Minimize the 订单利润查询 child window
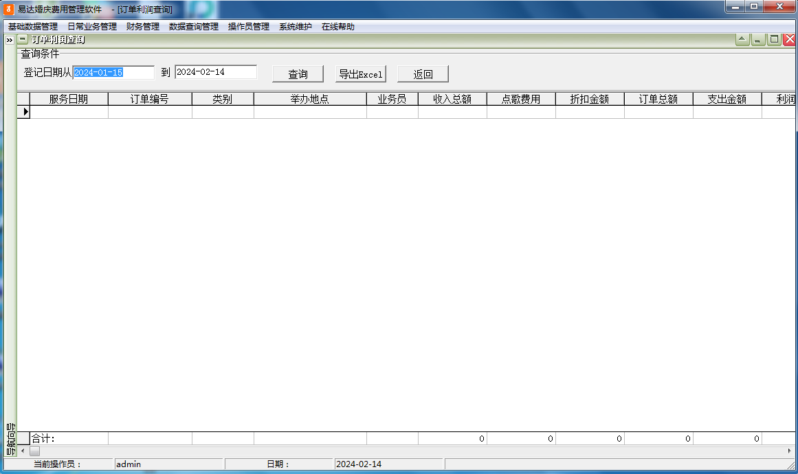This screenshot has height=474, width=798. pyautogui.click(x=758, y=39)
